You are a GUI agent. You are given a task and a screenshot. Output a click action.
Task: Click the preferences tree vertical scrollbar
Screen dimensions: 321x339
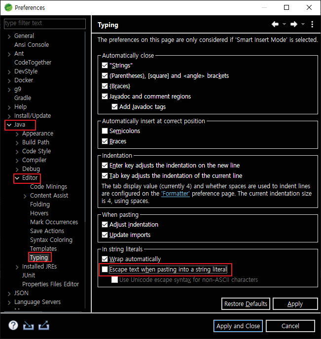pos(85,128)
